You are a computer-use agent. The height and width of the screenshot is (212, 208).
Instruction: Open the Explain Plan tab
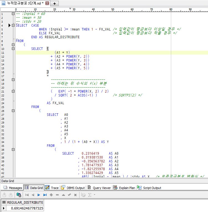coord(124,188)
